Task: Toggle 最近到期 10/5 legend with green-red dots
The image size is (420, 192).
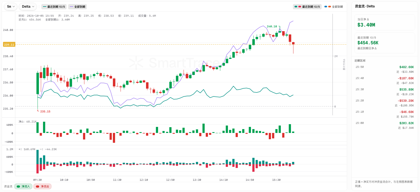Action: (x=307, y=7)
